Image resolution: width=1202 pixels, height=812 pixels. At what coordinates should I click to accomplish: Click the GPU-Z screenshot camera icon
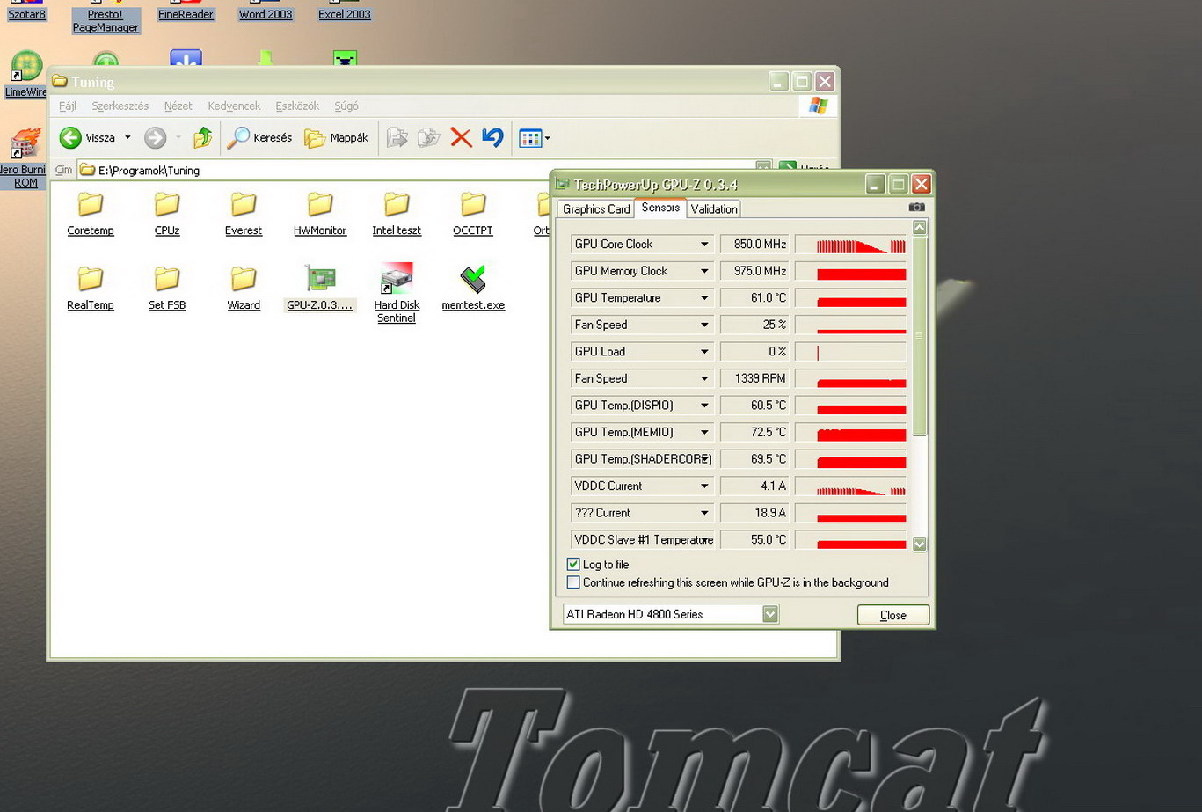pos(916,208)
